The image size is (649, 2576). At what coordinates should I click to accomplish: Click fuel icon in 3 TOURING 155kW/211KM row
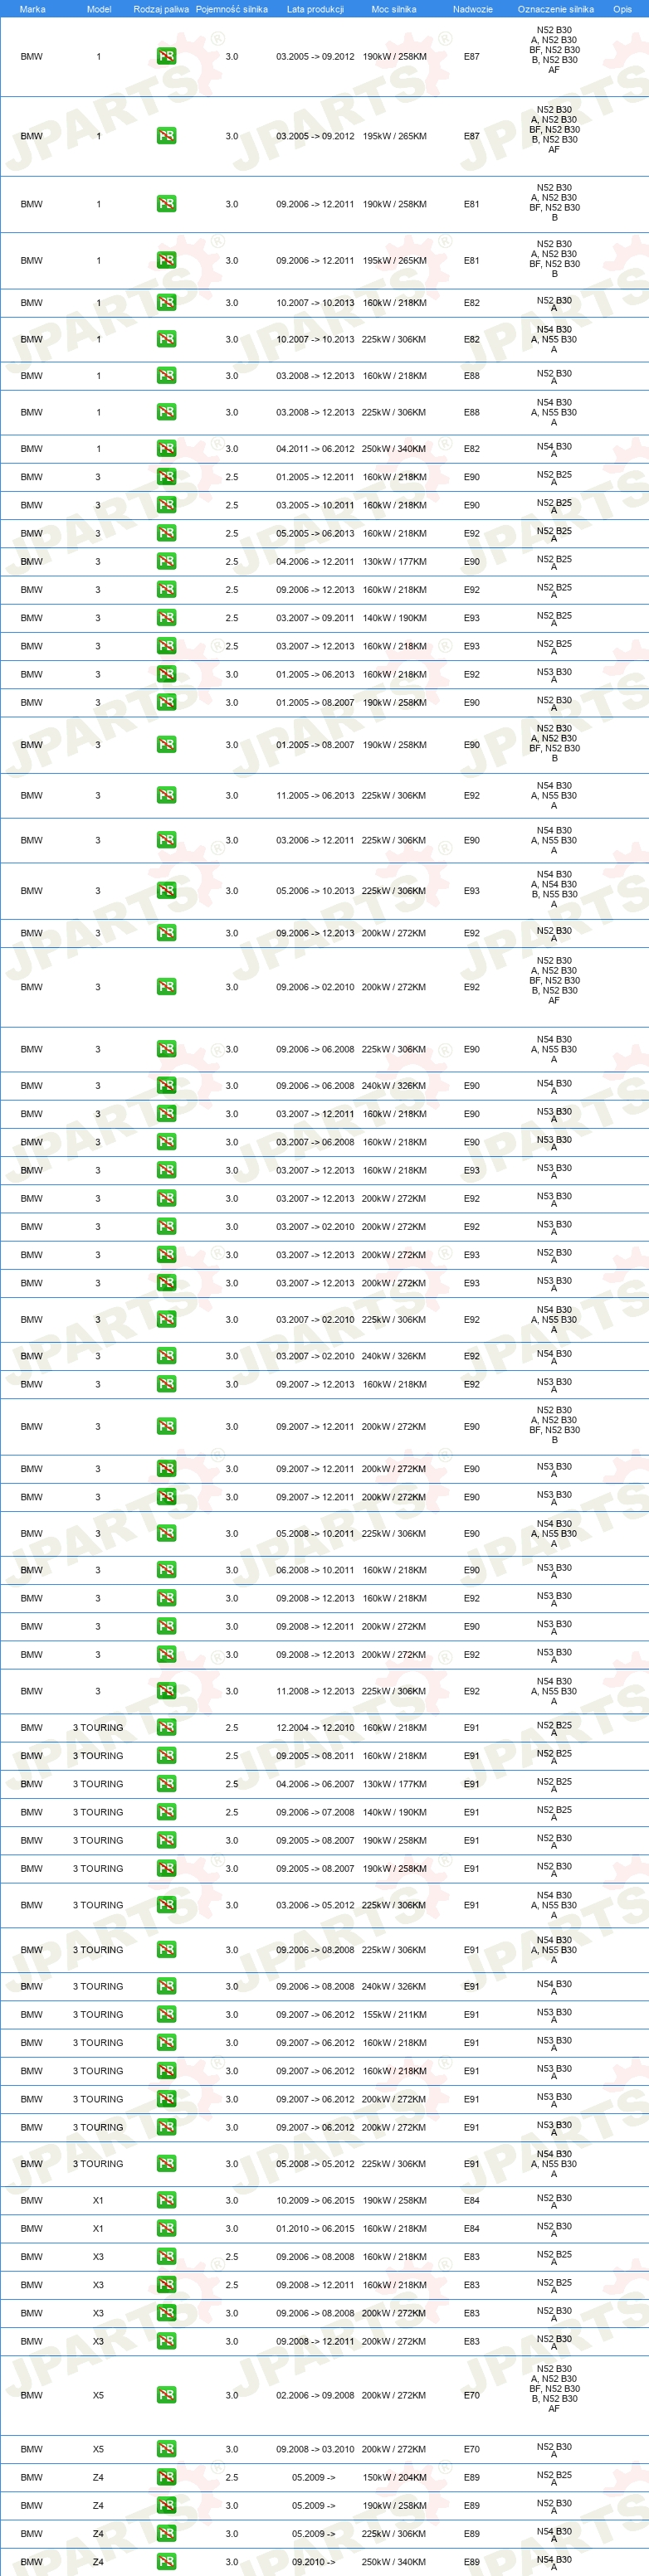[166, 2014]
